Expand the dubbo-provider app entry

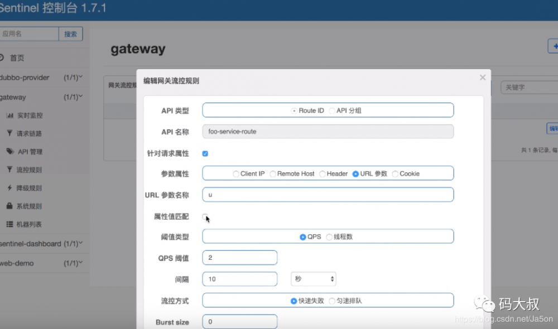point(41,78)
